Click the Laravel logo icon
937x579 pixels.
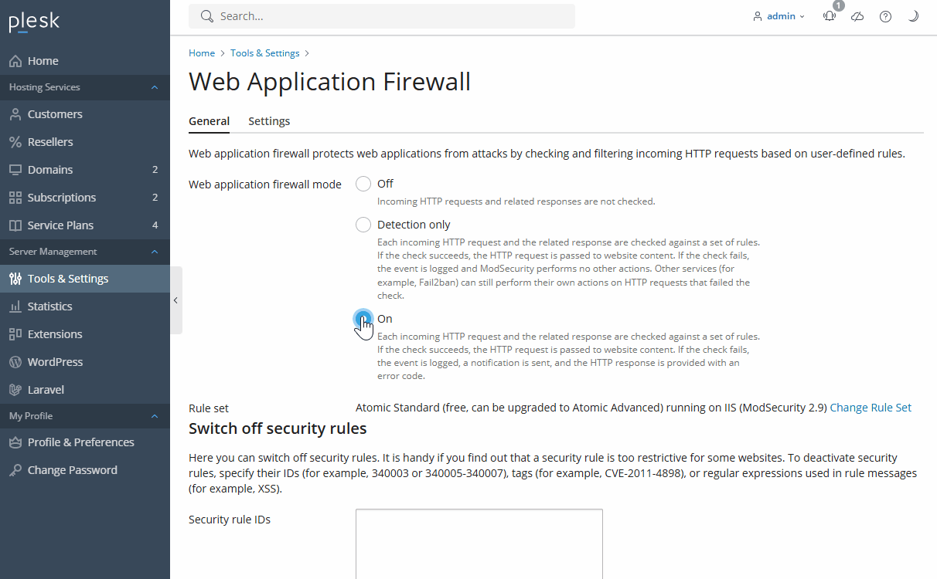coord(15,390)
